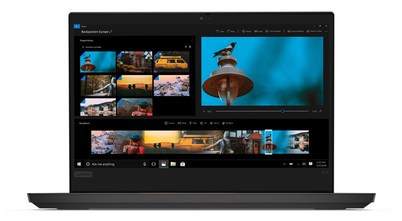Image resolution: width=402 pixels, height=221 pixels.
Task: Undo the last edit
Action: 220,31
